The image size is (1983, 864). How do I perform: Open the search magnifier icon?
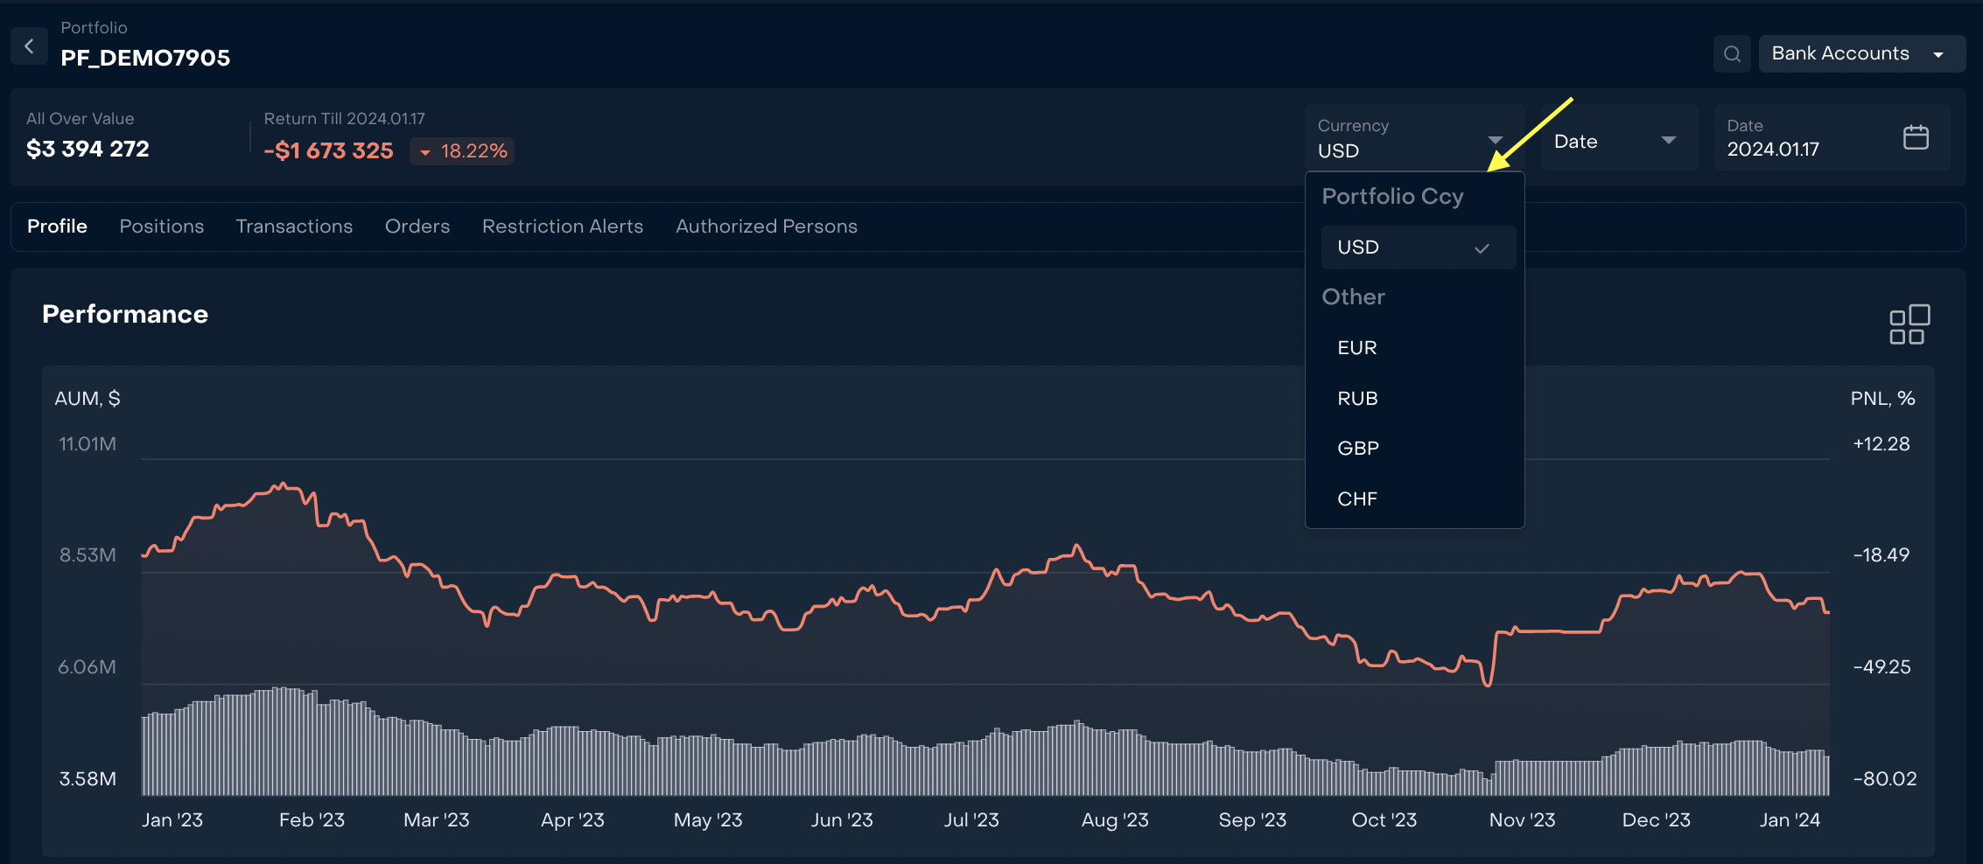pos(1732,54)
